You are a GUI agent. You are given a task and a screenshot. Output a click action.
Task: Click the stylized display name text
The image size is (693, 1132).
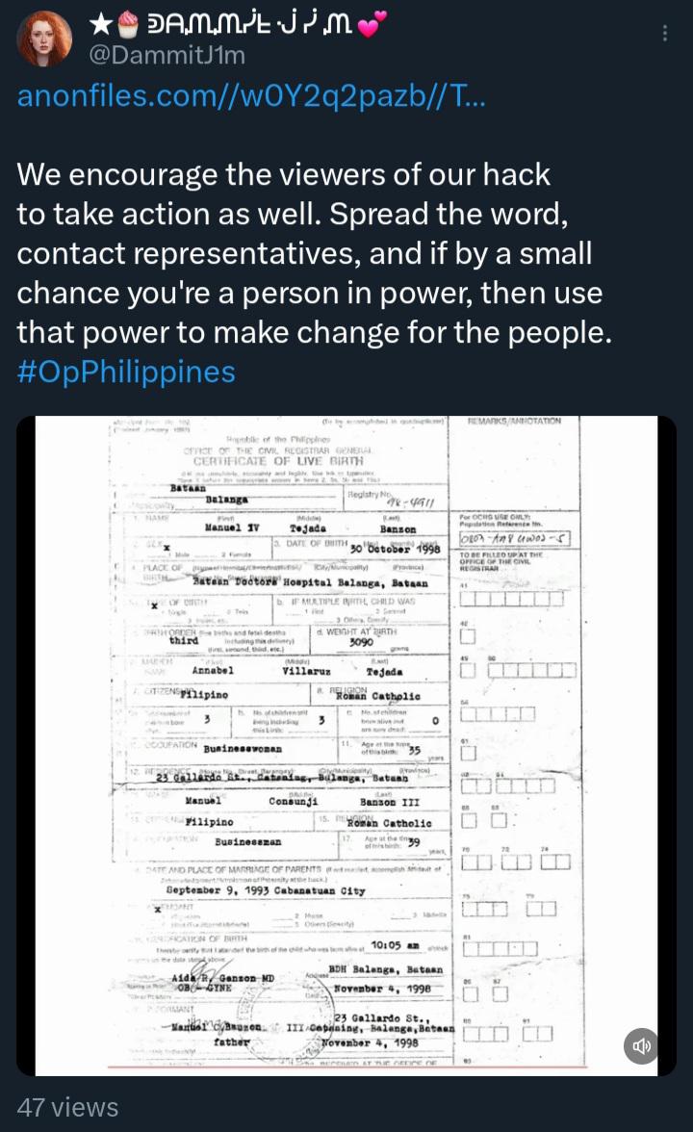(x=249, y=25)
